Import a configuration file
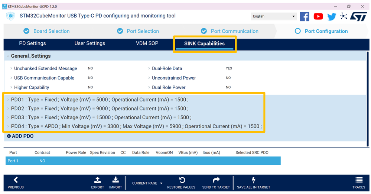 [x=115, y=182]
